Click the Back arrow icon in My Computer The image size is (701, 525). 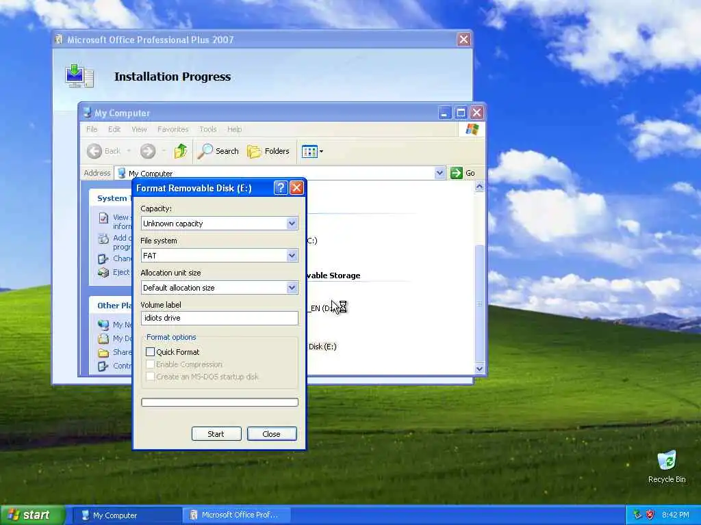coord(94,151)
